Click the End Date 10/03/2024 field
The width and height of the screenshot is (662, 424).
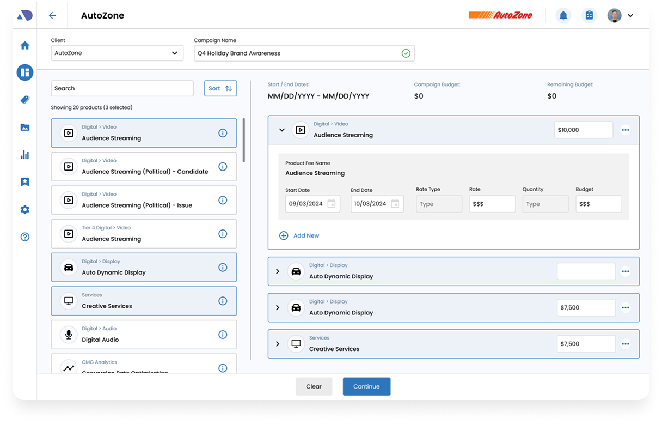coord(377,204)
